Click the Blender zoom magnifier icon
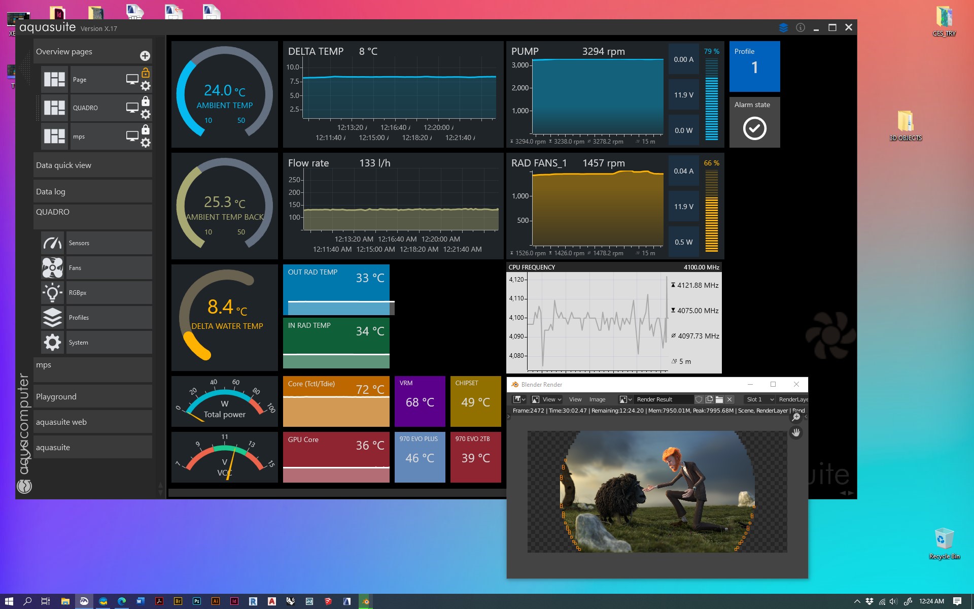 click(796, 417)
